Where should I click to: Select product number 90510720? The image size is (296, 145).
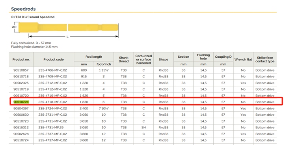coord(21,96)
